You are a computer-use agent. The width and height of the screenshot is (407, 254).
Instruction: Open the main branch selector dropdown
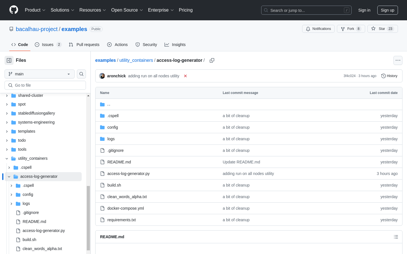point(40,74)
